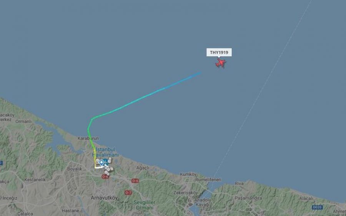Click the Karaburun place label
The height and width of the screenshot is (216, 346).
[88, 138]
